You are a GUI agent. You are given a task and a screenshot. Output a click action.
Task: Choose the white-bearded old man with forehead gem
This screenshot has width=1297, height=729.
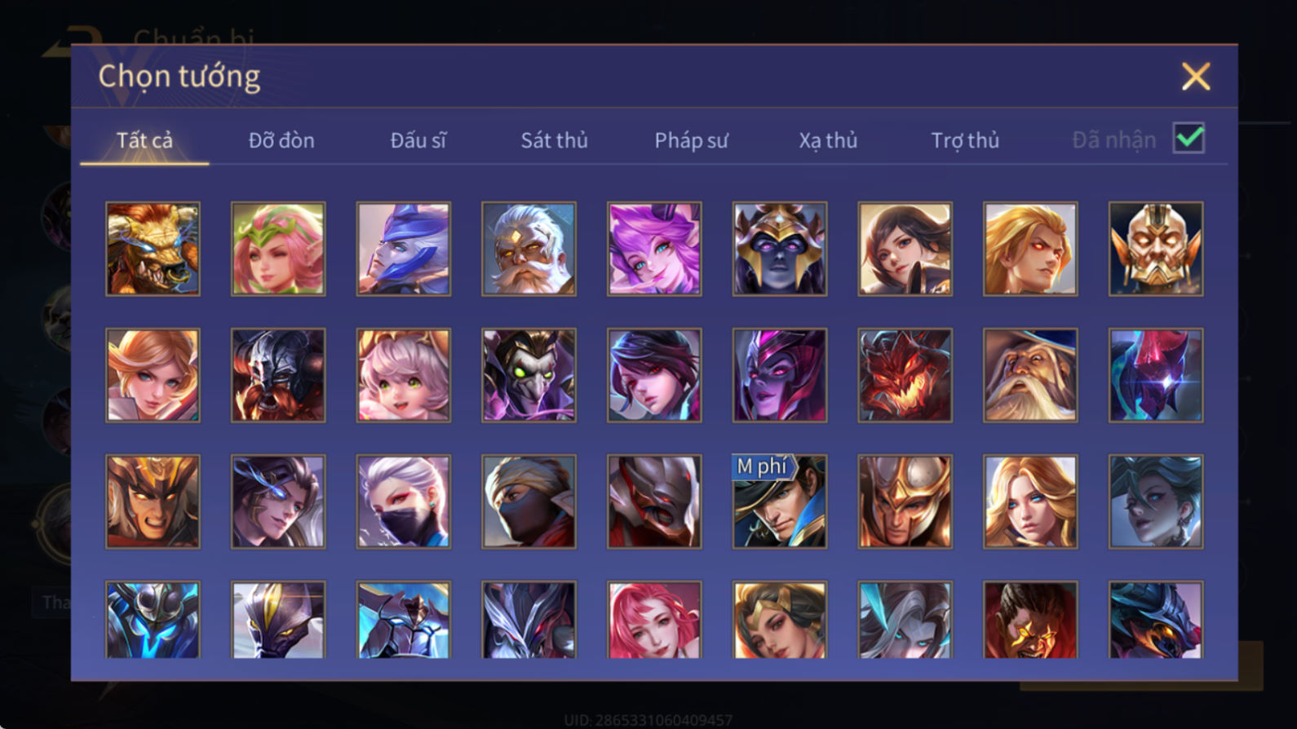pos(529,249)
